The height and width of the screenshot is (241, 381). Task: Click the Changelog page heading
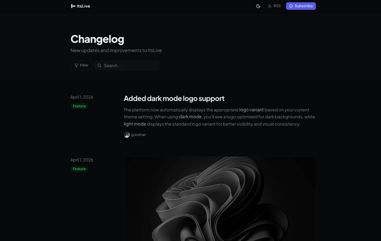pos(97,39)
